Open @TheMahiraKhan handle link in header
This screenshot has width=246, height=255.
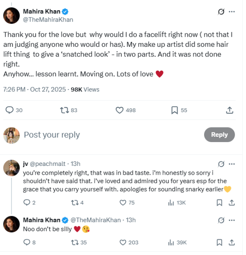[48, 20]
